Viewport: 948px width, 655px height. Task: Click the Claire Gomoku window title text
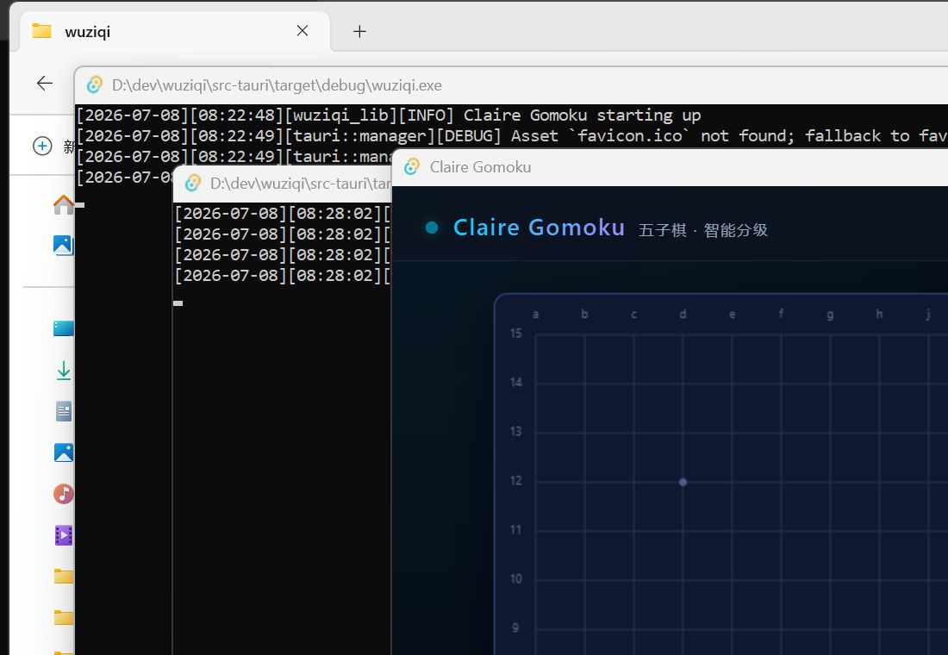[x=480, y=167]
